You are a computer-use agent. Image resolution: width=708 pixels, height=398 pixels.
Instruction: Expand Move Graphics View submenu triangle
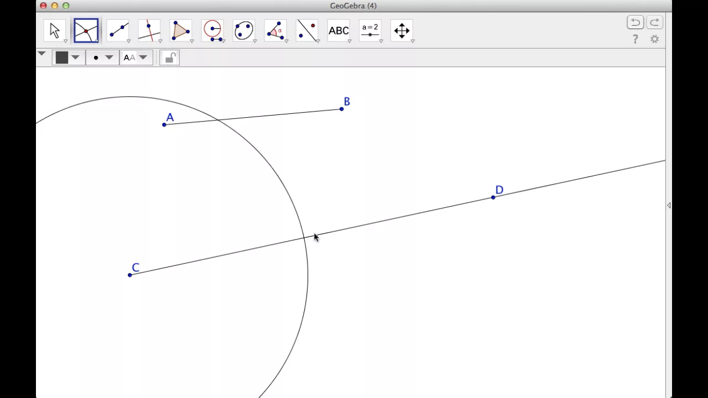click(x=412, y=41)
